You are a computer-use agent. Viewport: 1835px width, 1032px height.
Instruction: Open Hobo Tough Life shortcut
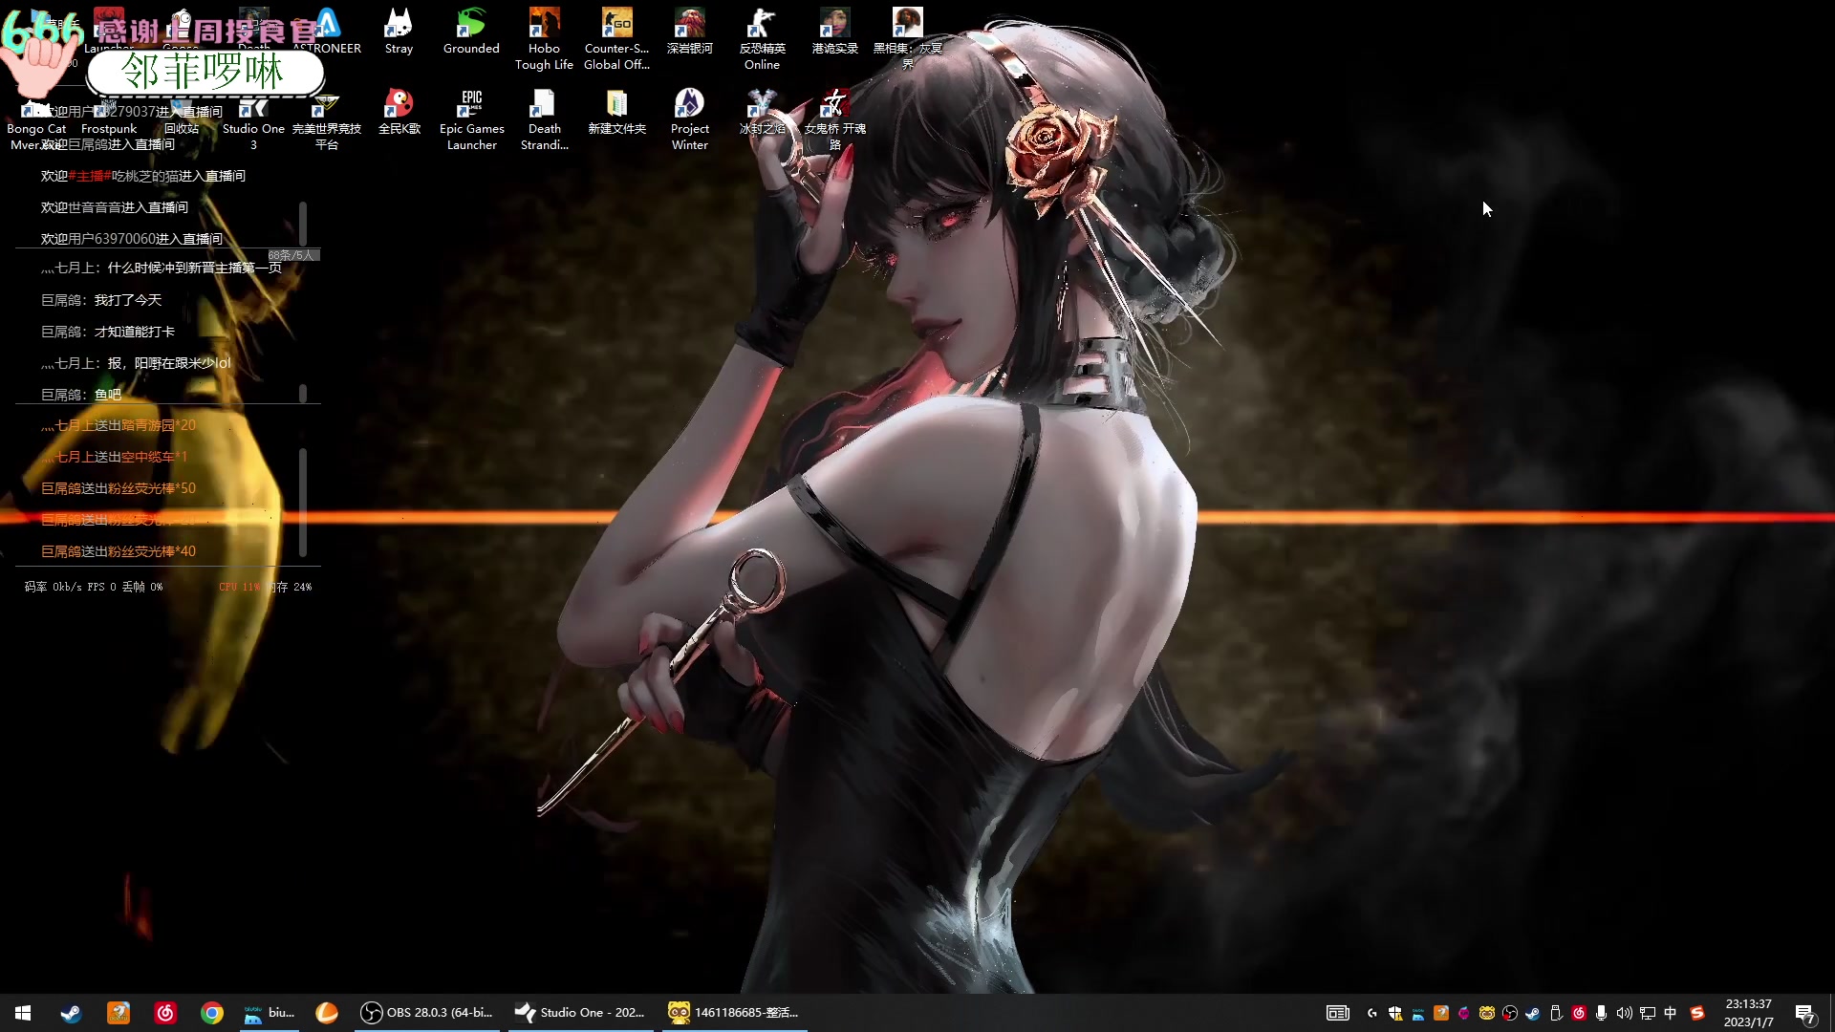tap(544, 39)
